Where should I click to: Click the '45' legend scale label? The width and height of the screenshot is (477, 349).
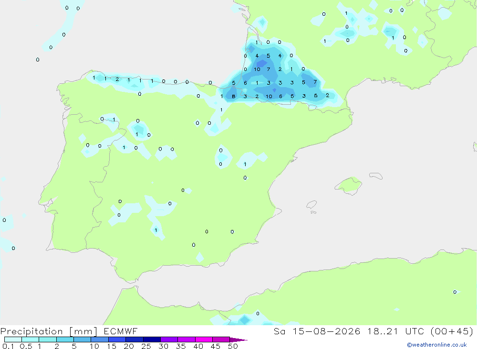216,346
